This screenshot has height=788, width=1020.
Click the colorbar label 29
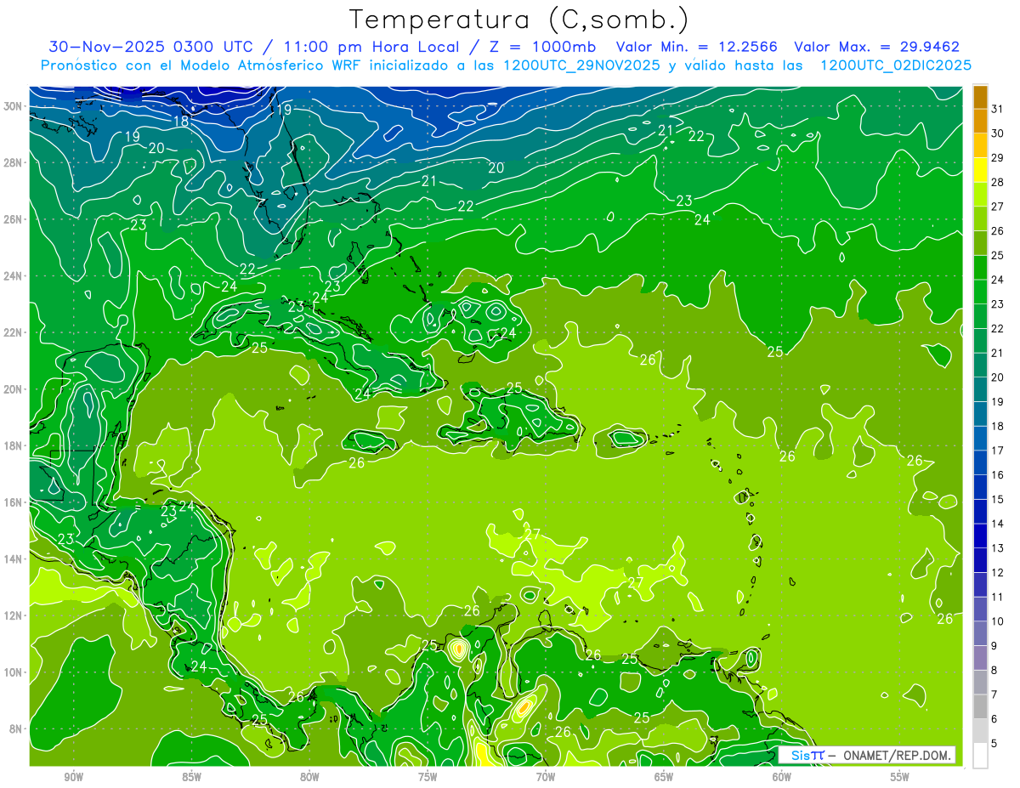coord(998,157)
